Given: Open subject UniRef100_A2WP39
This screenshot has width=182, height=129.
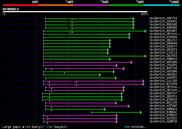Looking at the screenshot, I should (163, 121).
